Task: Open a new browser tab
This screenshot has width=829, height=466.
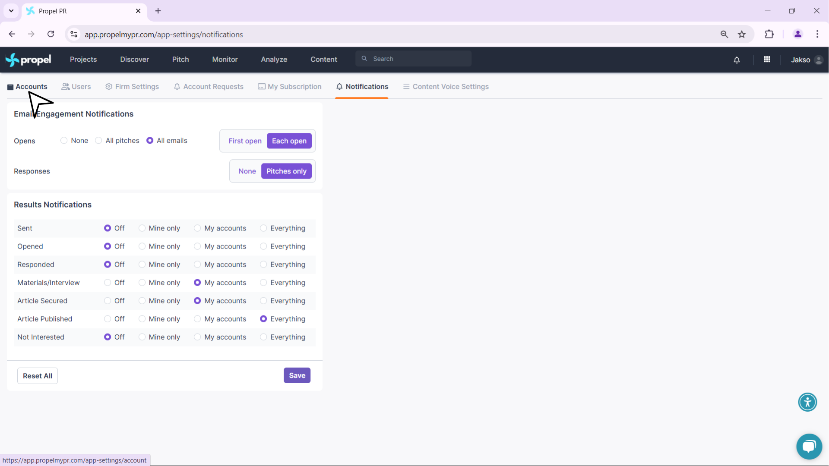Action: (x=158, y=11)
